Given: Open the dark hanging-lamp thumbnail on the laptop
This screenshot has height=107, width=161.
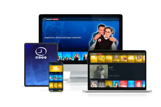Looking at the screenshot, I should [101, 84].
